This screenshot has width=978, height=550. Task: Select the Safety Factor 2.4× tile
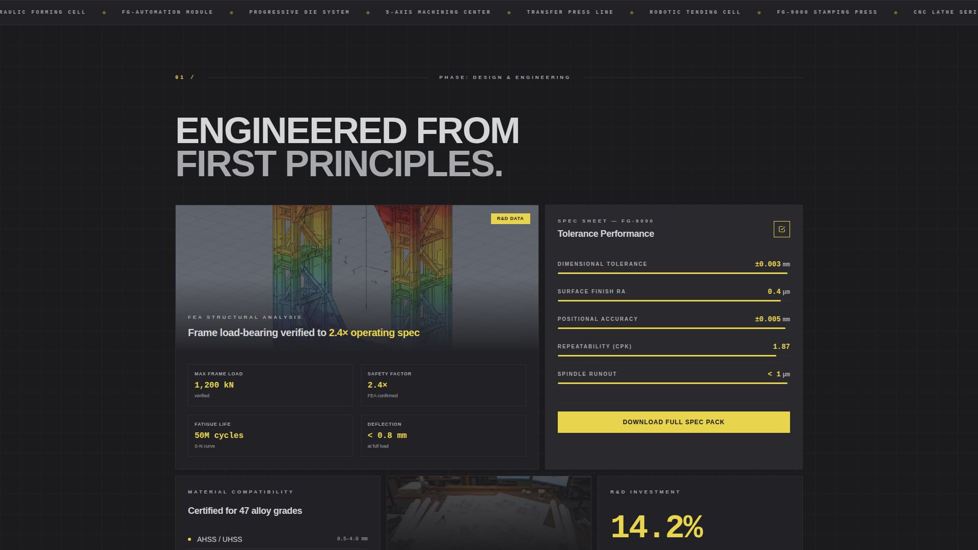coord(443,385)
